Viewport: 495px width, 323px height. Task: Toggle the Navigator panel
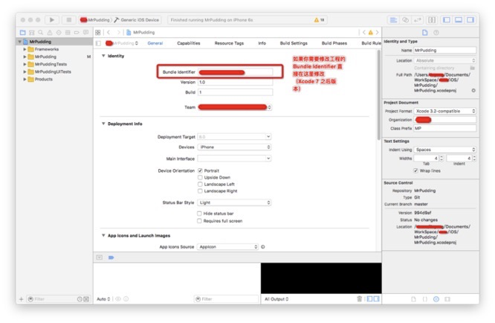[x=447, y=20]
